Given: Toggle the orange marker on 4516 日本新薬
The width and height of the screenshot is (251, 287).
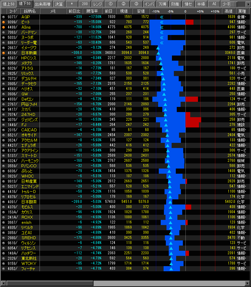Looking at the screenshot, I should click(x=4, y=53).
